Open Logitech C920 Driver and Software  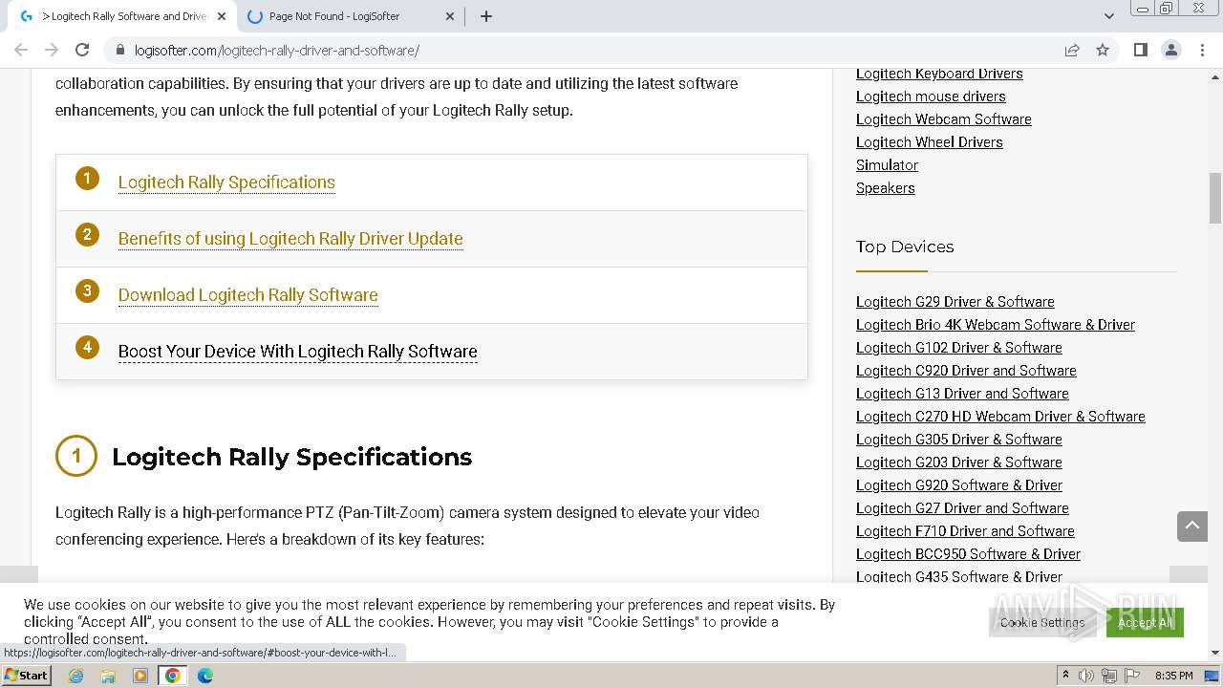coord(966,371)
